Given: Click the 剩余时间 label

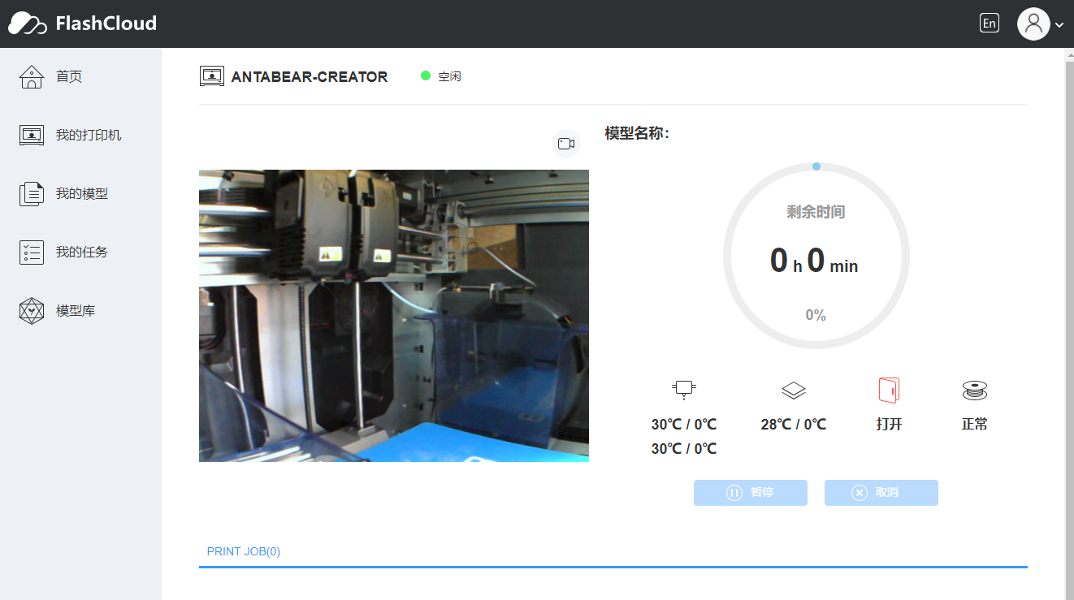Looking at the screenshot, I should pyautogui.click(x=816, y=212).
